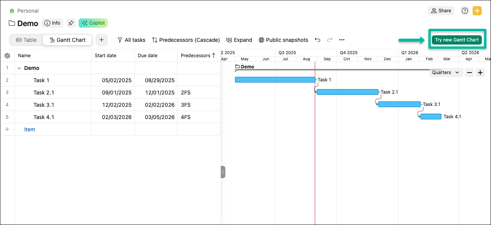Click due date 03/05/2026

(156, 117)
